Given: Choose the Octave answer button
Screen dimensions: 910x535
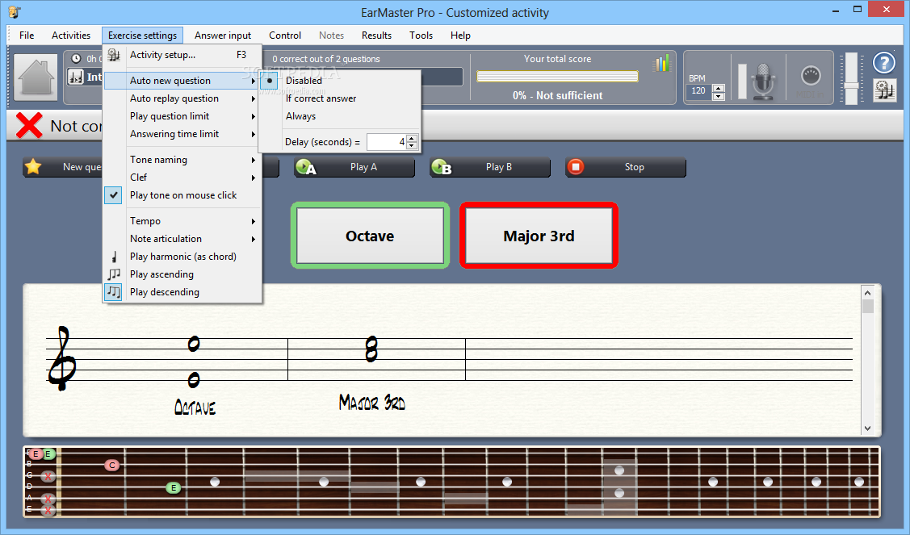Looking at the screenshot, I should 371,236.
